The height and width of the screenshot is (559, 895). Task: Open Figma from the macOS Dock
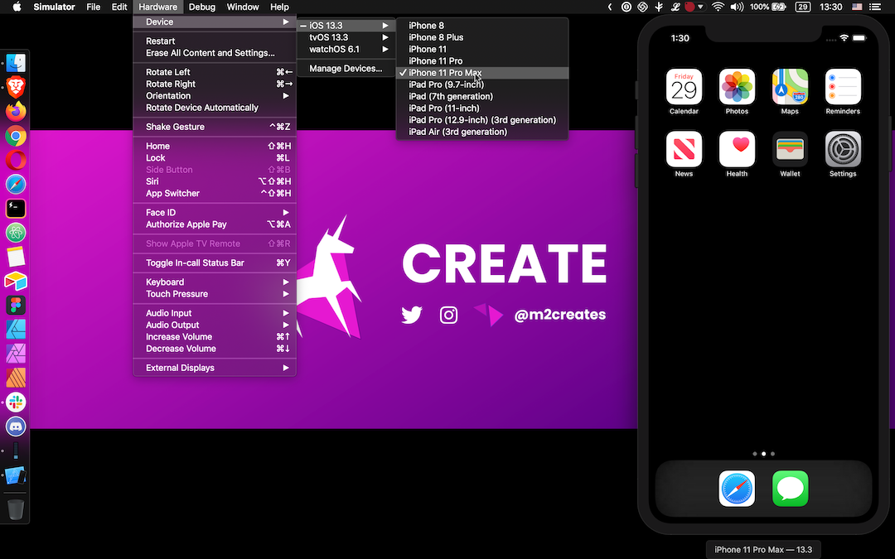click(15, 305)
